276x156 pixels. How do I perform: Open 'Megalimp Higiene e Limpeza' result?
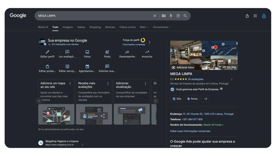point(62,141)
